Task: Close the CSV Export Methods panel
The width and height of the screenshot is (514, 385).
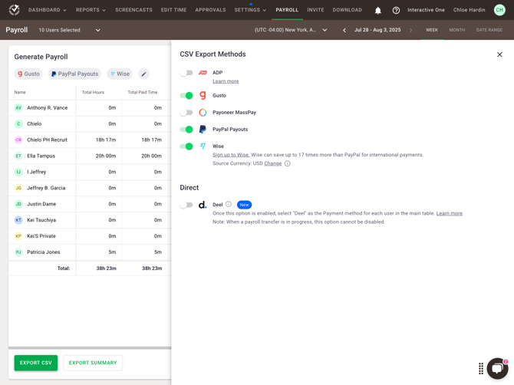Action: [x=499, y=54]
